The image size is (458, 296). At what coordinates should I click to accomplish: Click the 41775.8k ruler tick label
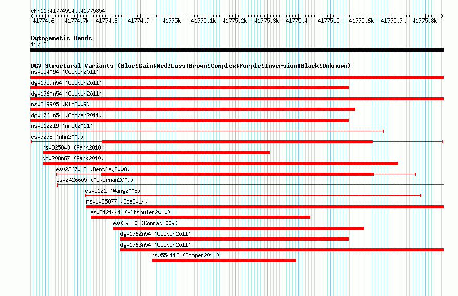pyautogui.click(x=425, y=21)
